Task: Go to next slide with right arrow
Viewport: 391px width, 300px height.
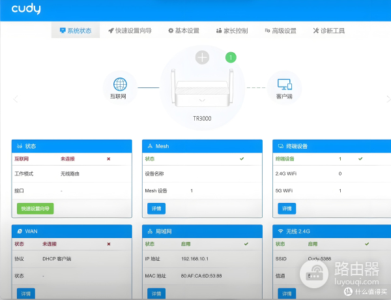Action: [388, 99]
